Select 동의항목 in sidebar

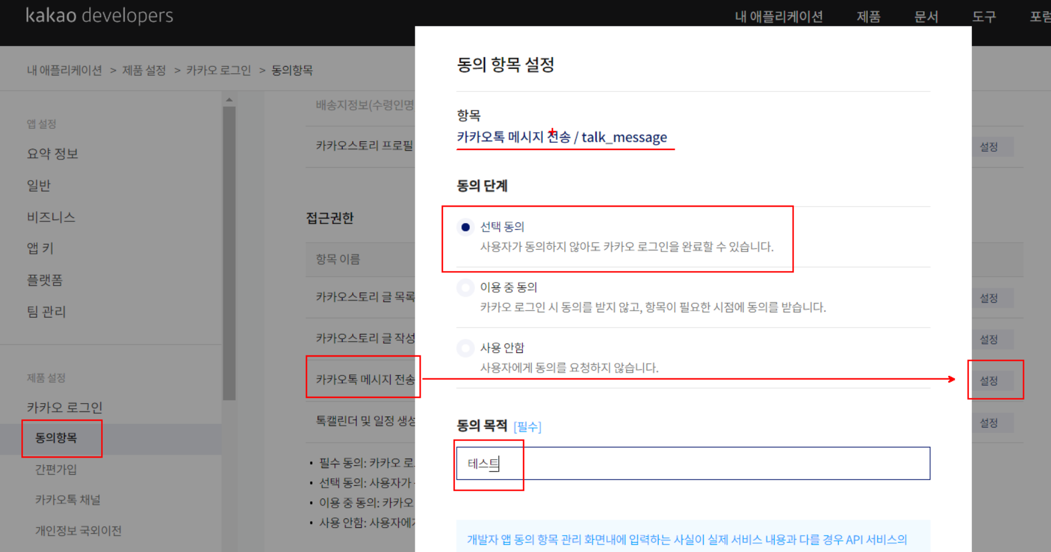[x=56, y=438]
